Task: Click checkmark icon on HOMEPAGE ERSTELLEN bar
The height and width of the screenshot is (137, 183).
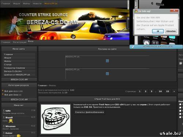Action: pyautogui.click(x=133, y=47)
